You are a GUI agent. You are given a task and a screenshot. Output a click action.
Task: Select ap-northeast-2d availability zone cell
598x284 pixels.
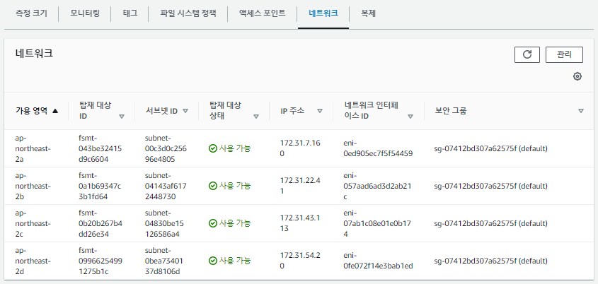pyautogui.click(x=33, y=261)
